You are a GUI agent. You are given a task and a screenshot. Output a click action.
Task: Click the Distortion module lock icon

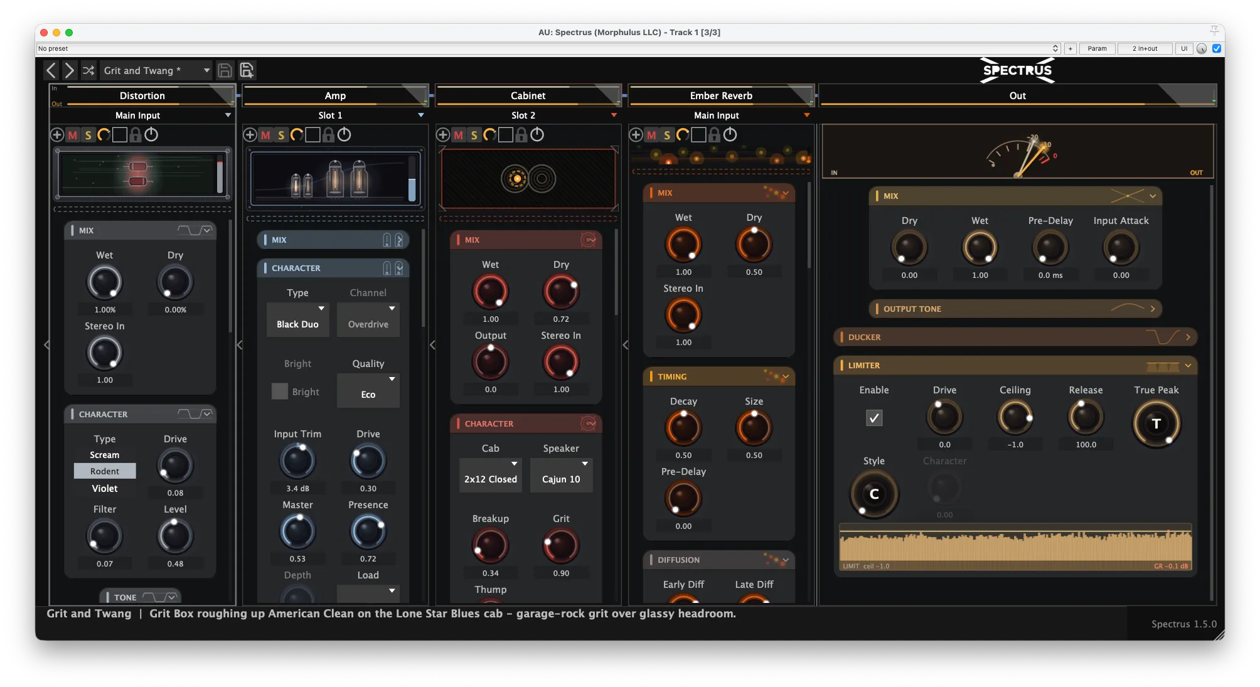[136, 135]
